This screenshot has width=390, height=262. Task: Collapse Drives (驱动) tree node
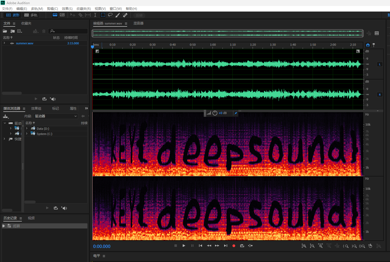(x=5, y=123)
